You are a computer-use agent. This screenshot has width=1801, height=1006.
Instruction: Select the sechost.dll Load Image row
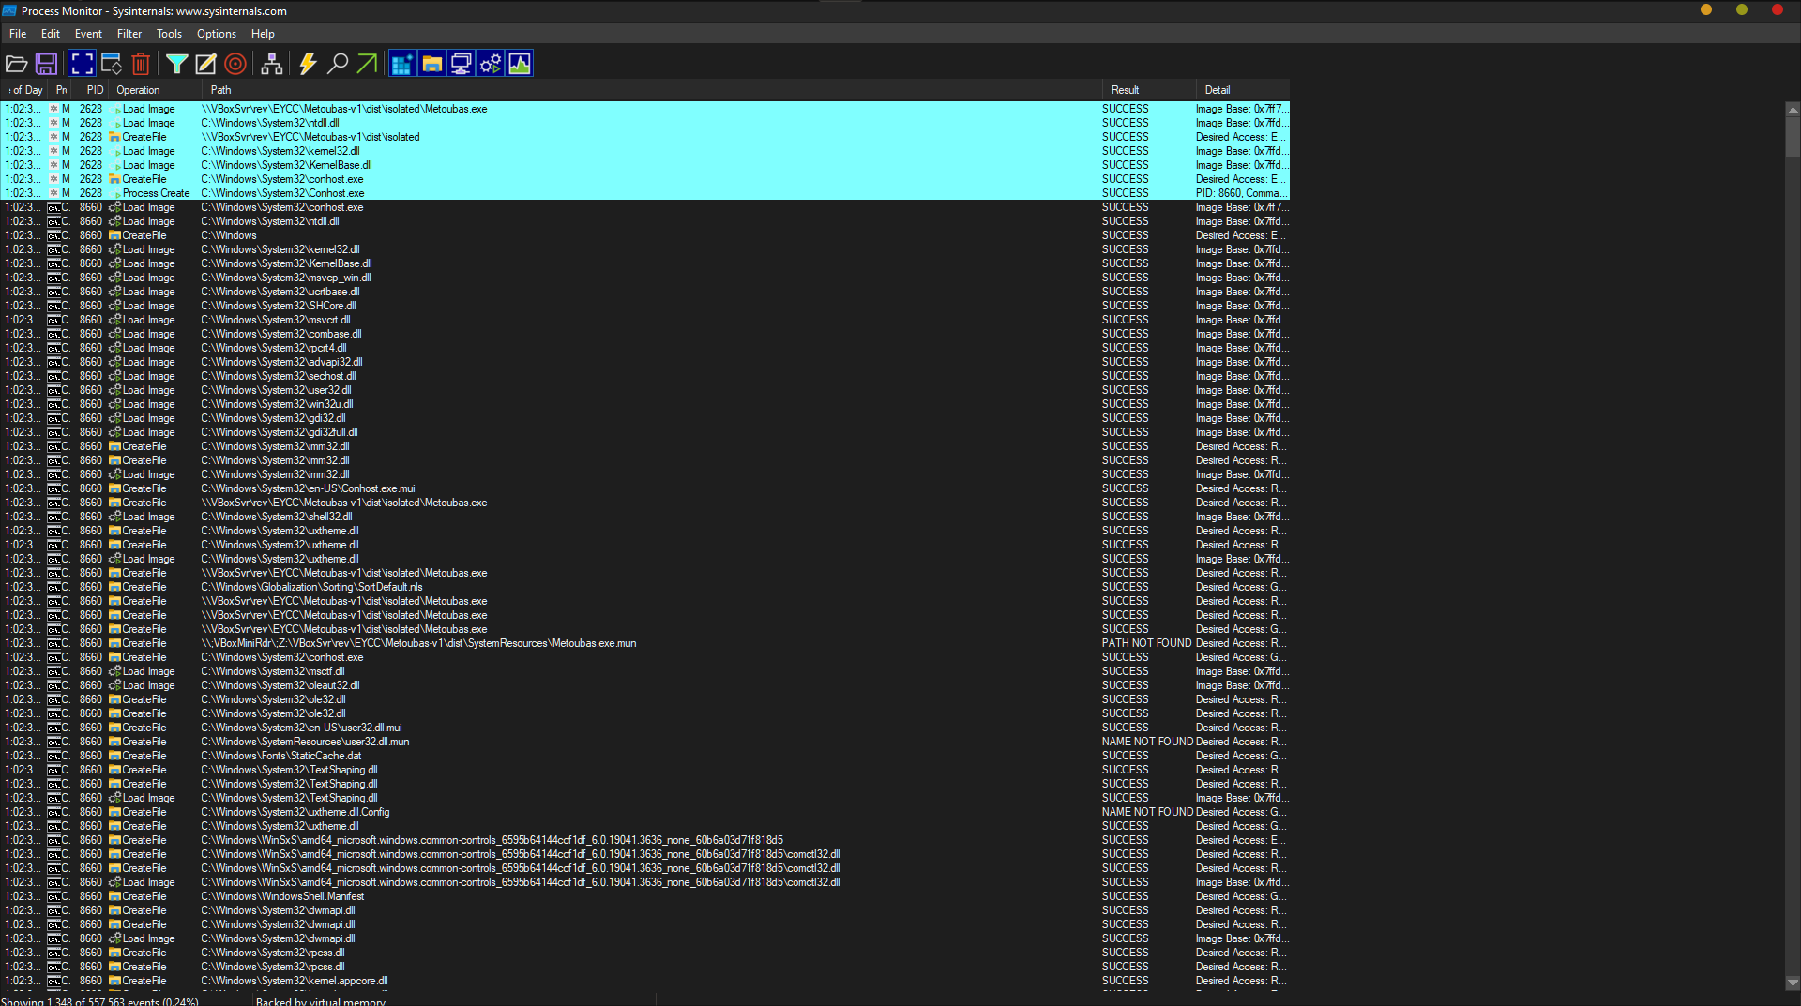point(645,376)
